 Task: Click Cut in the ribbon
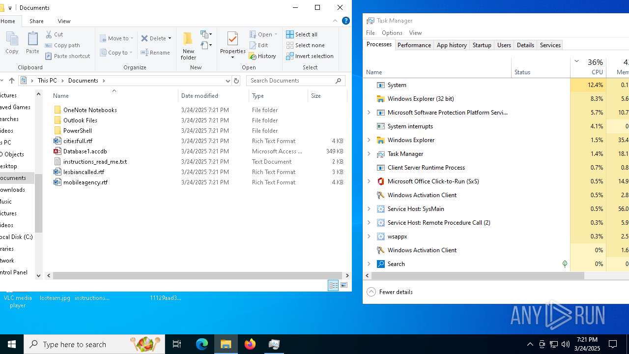[54, 34]
